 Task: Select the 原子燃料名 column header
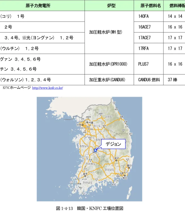tap(149, 5)
